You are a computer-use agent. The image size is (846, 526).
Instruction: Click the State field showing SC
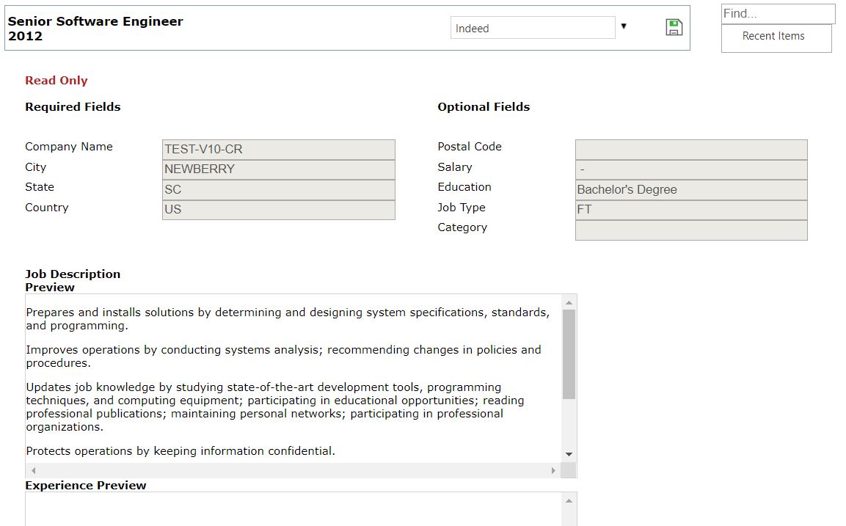pyautogui.click(x=278, y=189)
